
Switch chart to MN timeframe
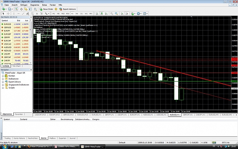pos(91,14)
